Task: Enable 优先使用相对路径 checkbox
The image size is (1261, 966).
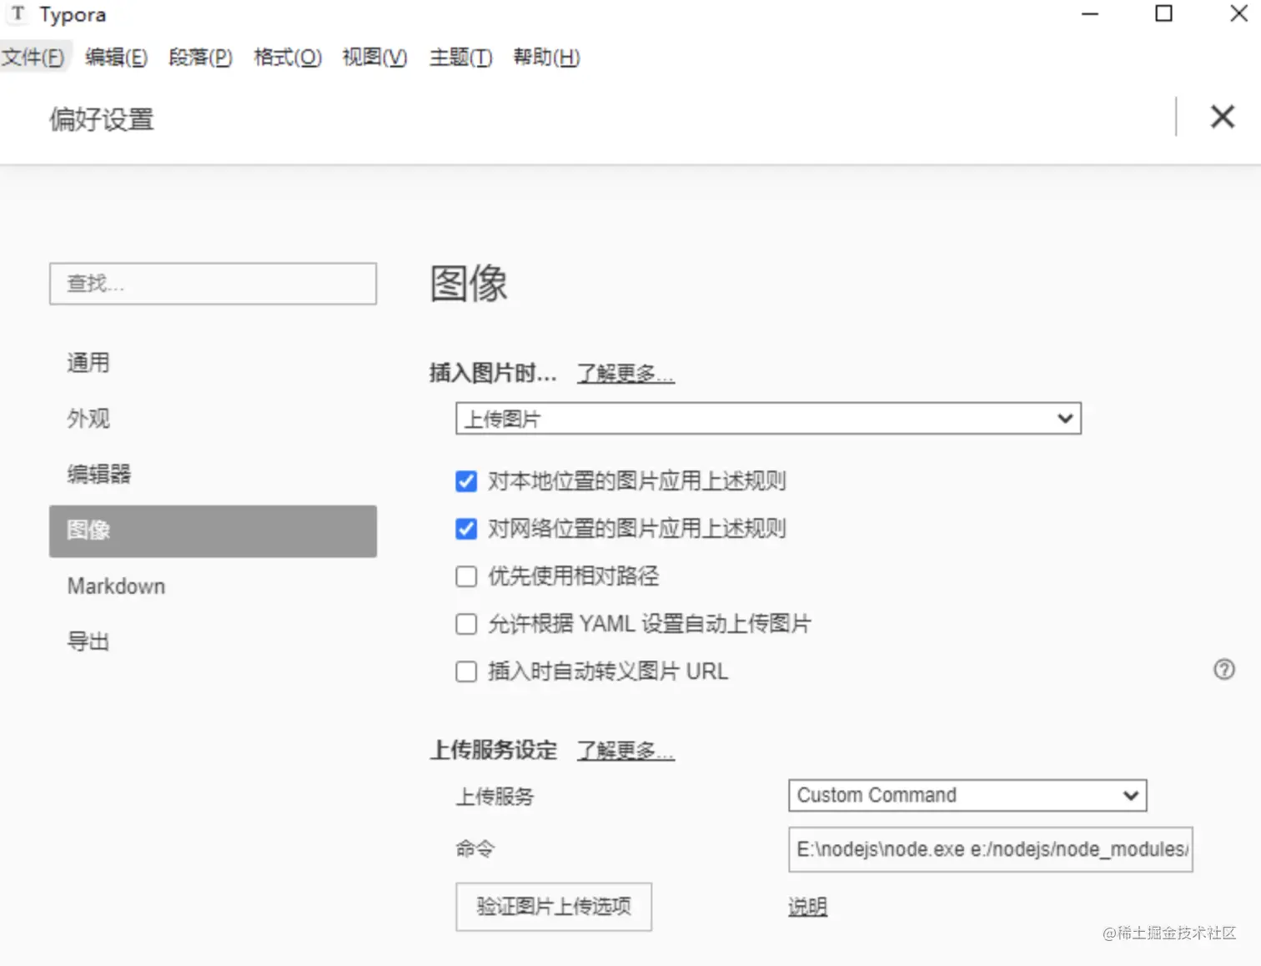Action: tap(466, 576)
